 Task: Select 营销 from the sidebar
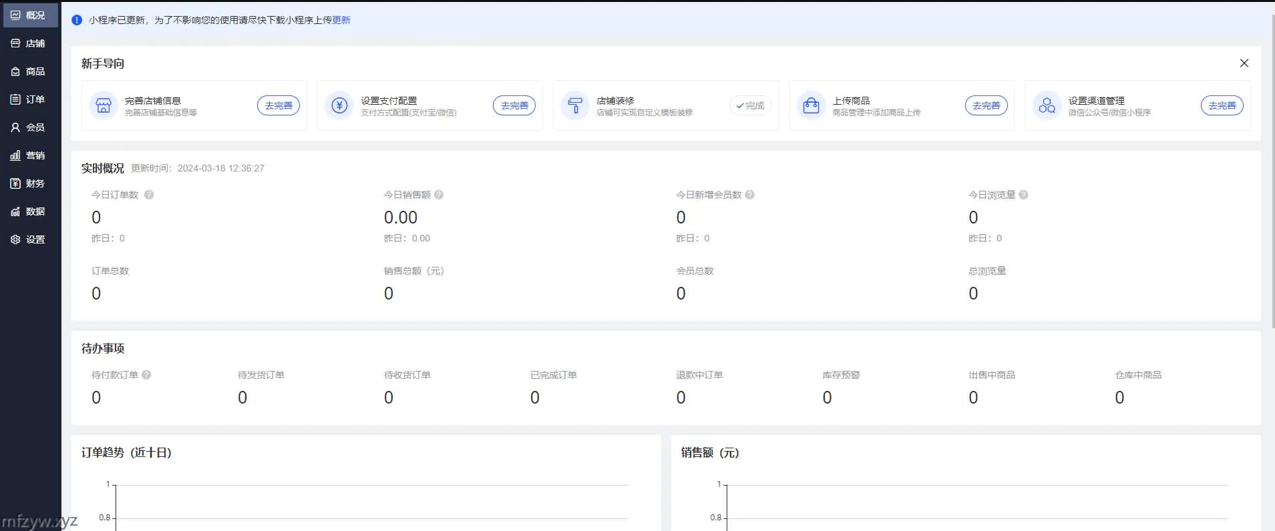28,155
